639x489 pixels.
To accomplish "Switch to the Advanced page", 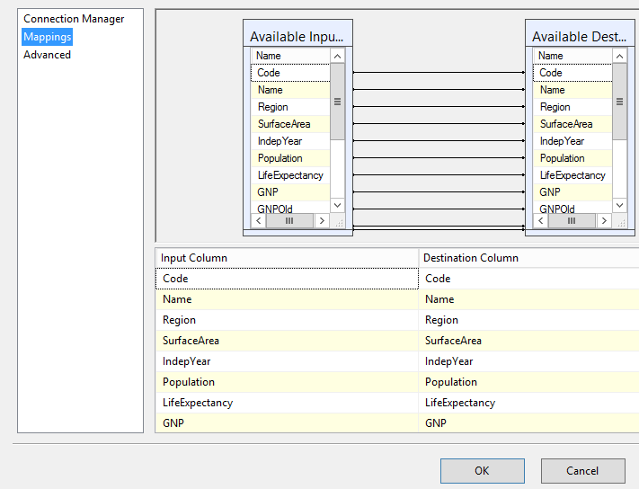I will (47, 55).
